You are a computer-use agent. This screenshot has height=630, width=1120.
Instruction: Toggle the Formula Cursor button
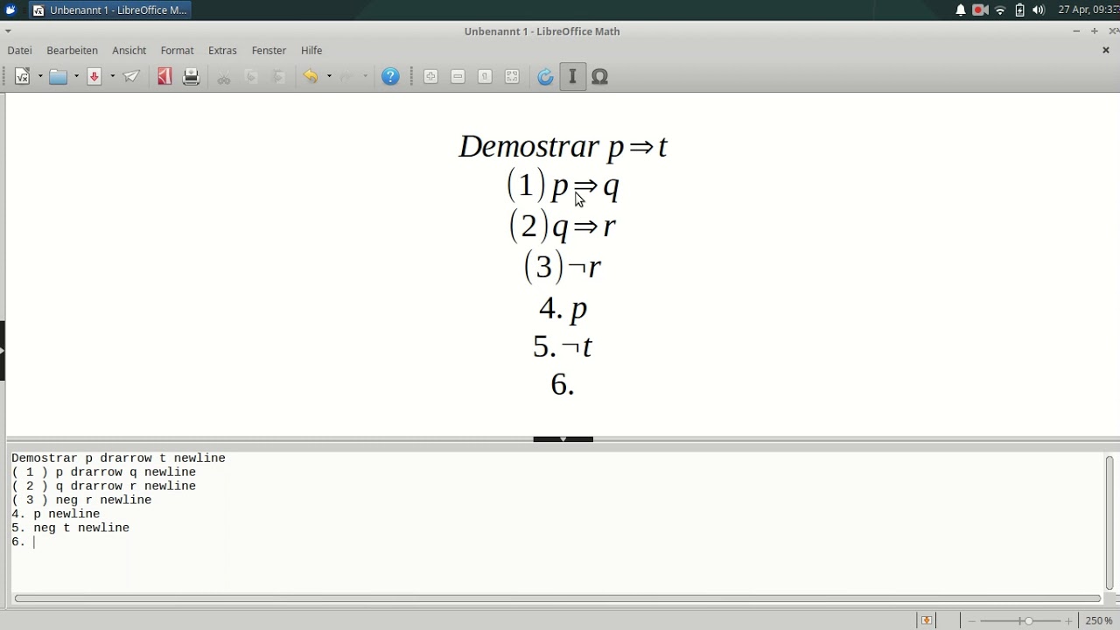pyautogui.click(x=572, y=77)
